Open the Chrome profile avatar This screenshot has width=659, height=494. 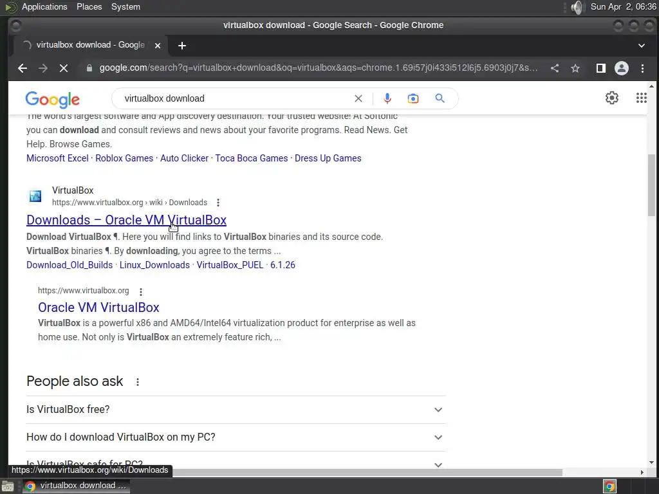pos(622,68)
